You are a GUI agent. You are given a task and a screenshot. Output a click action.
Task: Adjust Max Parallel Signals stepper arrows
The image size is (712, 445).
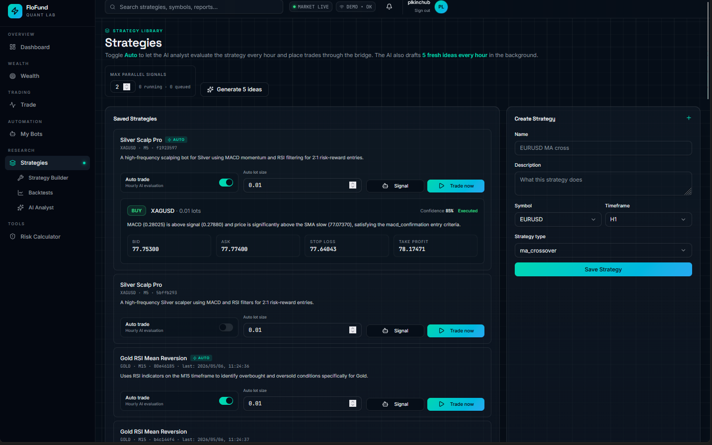pos(127,87)
